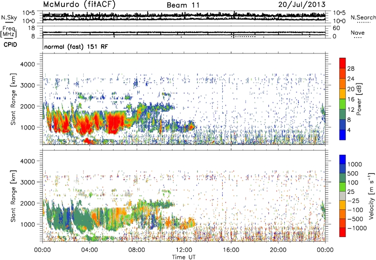Click "Slant Range [km]" on the velocity panel
Screen dimensions: 376x260
[13, 196]
